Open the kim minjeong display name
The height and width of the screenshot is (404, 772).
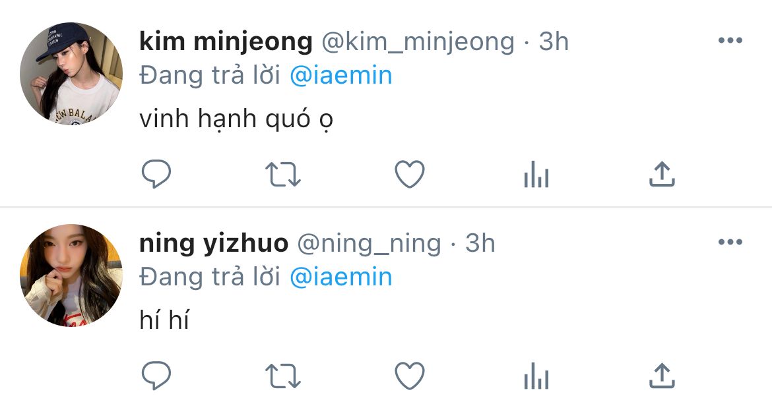click(226, 42)
